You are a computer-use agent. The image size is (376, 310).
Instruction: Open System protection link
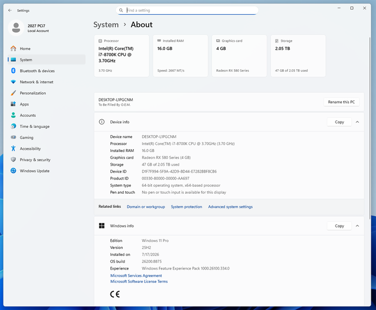click(x=186, y=207)
